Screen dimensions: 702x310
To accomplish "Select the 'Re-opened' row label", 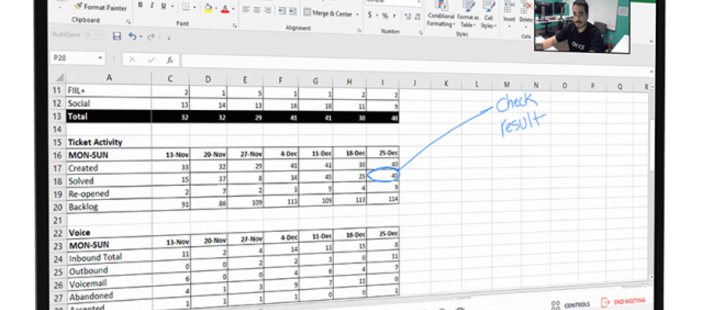I will pyautogui.click(x=89, y=194).
